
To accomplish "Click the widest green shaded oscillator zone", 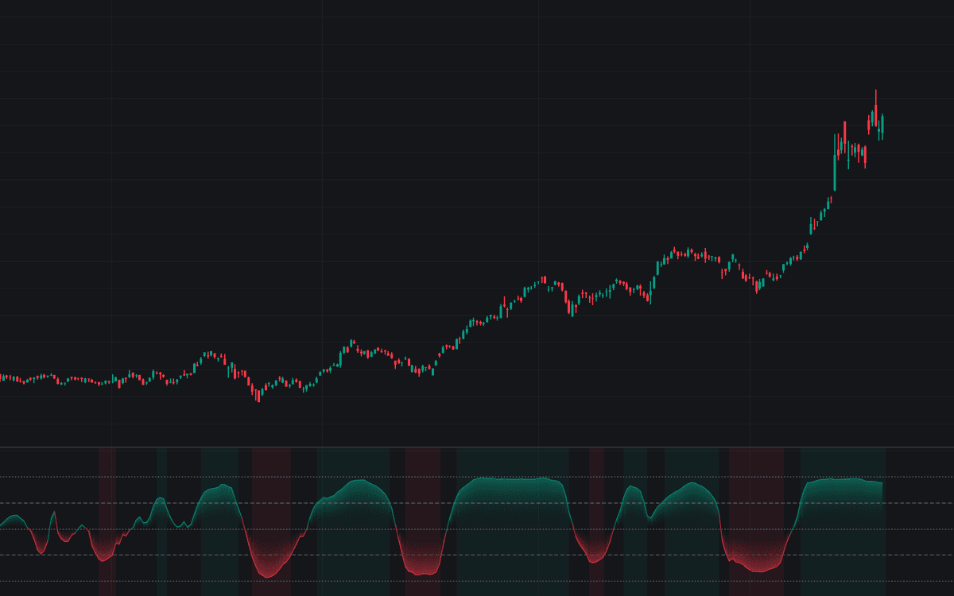I will tap(513, 521).
